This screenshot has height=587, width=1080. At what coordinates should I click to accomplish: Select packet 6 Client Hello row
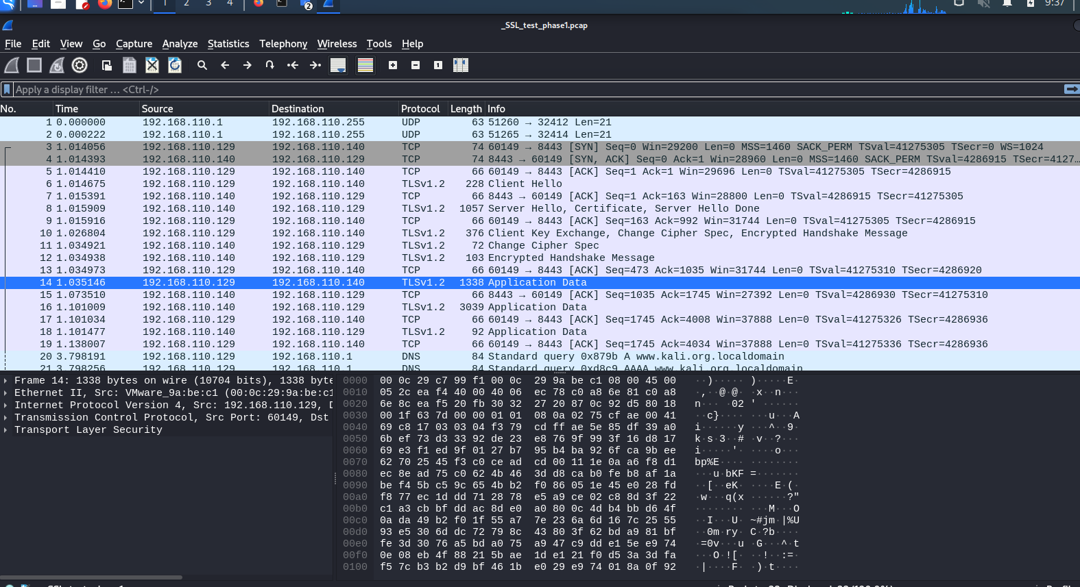click(x=540, y=184)
